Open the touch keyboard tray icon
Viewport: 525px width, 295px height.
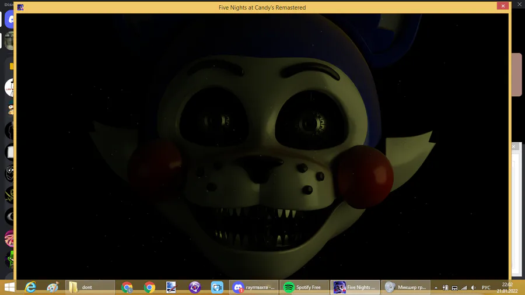454,288
